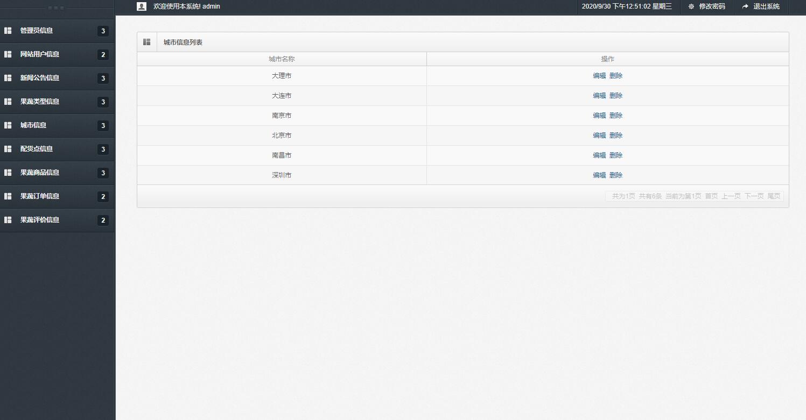Click the 欢迎使用本系统! admin text
Image resolution: width=806 pixels, height=420 pixels.
click(x=187, y=6)
